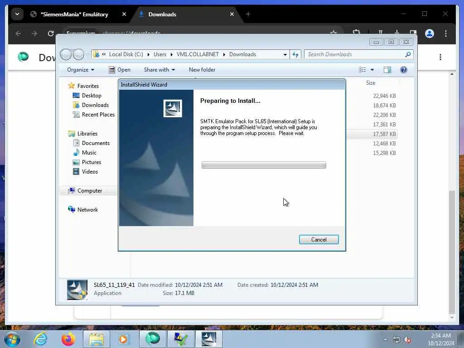Reload the browser page
This screenshot has width=464, height=348.
[51, 34]
